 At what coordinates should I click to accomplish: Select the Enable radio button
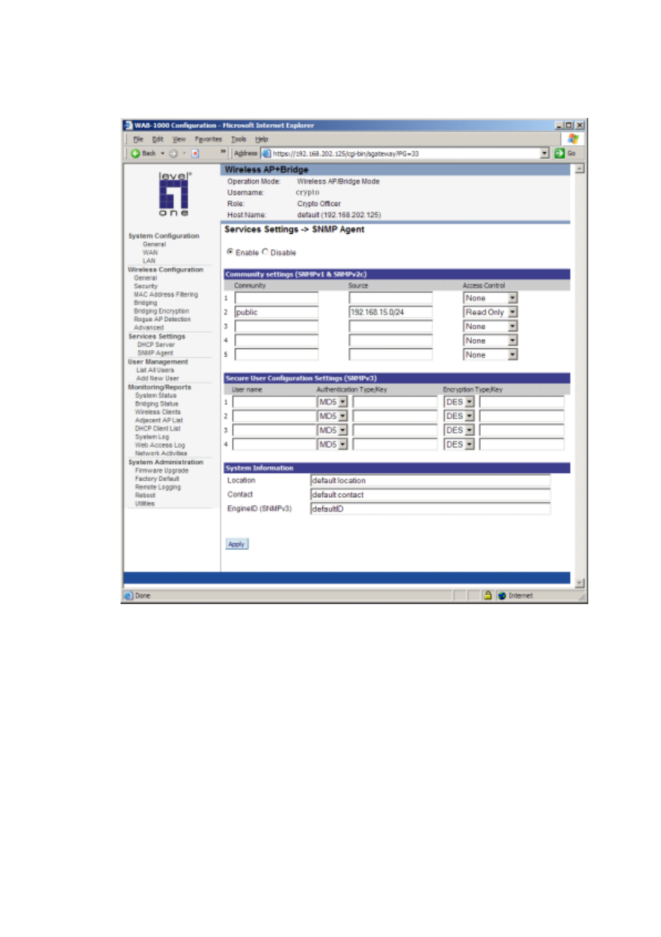tap(230, 252)
